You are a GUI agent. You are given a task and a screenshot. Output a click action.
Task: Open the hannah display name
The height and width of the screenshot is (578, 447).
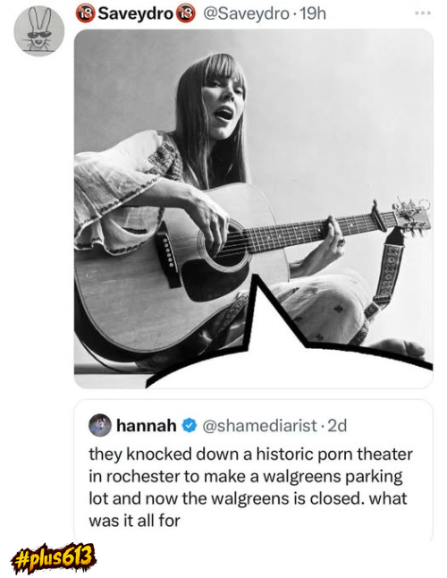pyautogui.click(x=147, y=426)
